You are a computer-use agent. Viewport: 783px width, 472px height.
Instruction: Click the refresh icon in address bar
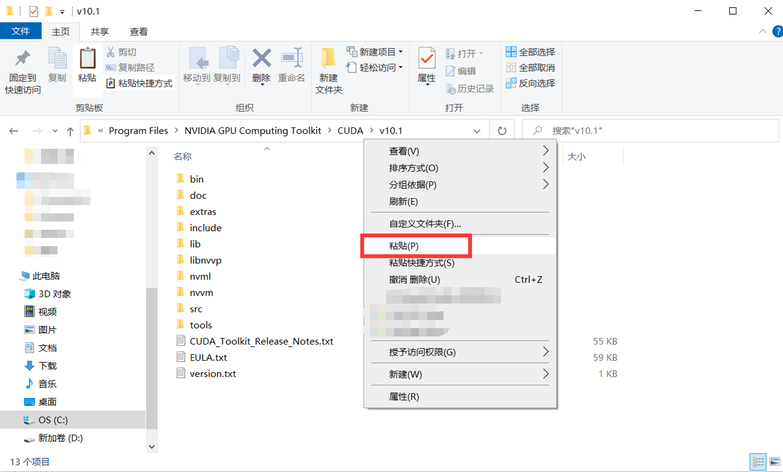pos(502,130)
